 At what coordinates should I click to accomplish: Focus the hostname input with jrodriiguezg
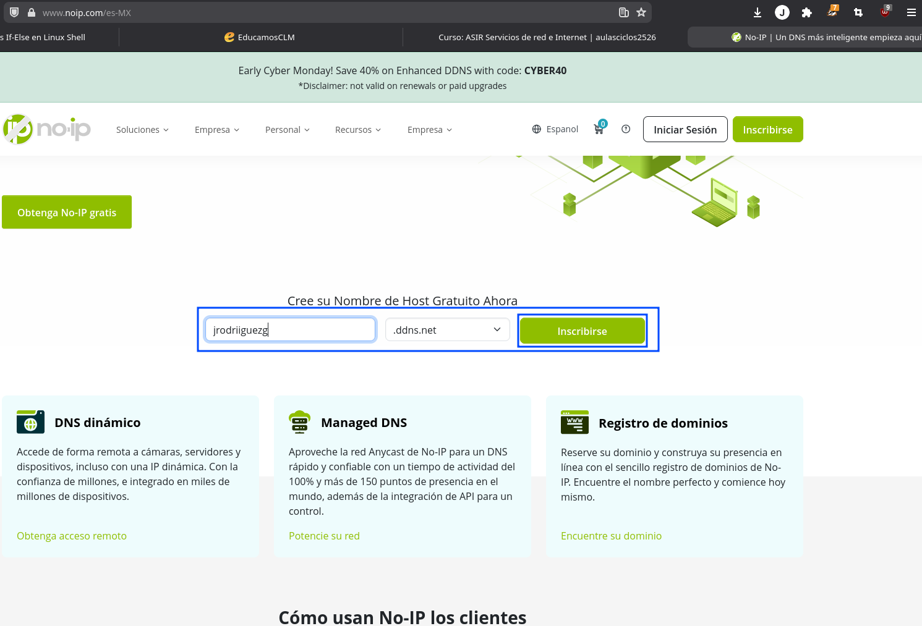(290, 329)
